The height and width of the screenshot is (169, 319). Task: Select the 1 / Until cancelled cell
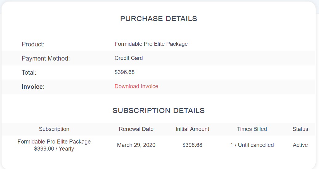252,145
